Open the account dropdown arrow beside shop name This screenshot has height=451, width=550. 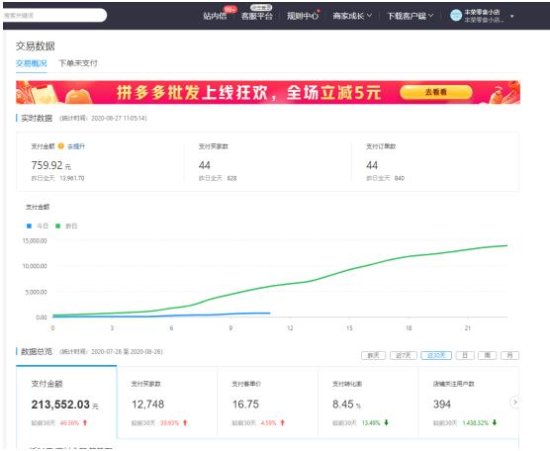click(x=512, y=16)
